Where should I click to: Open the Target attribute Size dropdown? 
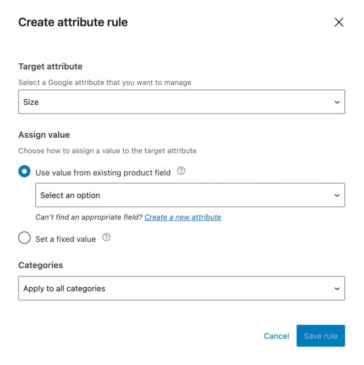point(181,102)
